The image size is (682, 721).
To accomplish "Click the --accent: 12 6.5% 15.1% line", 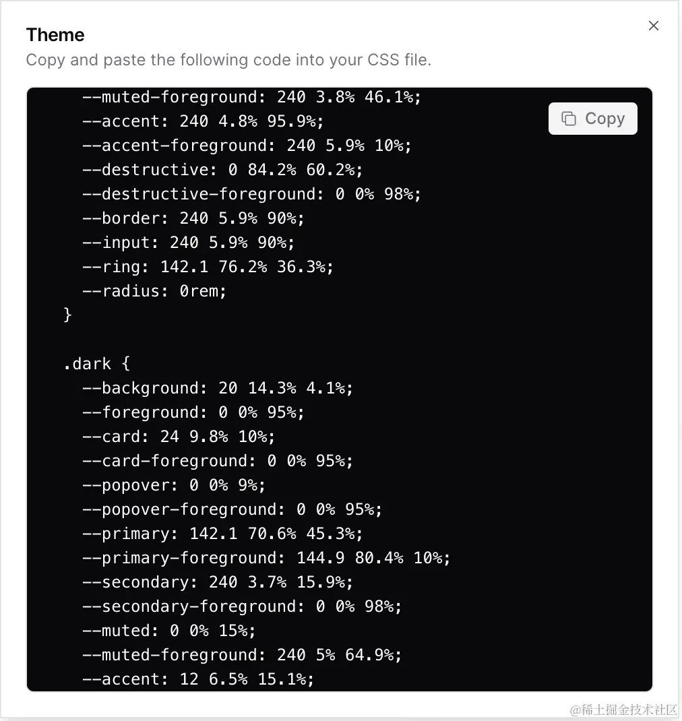I will pos(198,679).
